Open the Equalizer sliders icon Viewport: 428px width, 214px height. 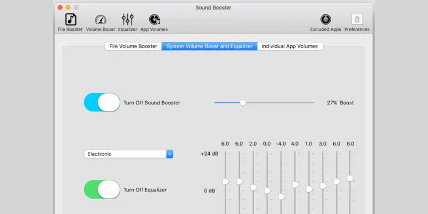[x=127, y=20]
